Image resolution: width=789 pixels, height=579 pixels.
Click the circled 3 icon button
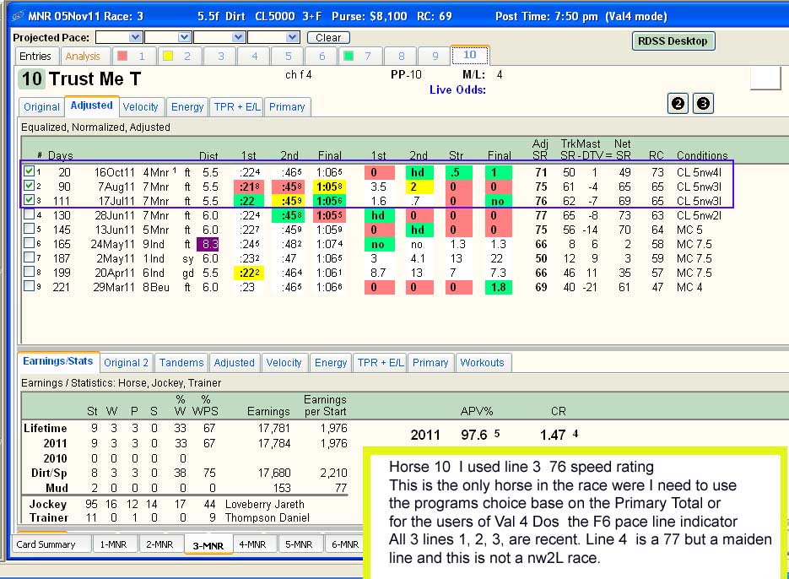(703, 104)
